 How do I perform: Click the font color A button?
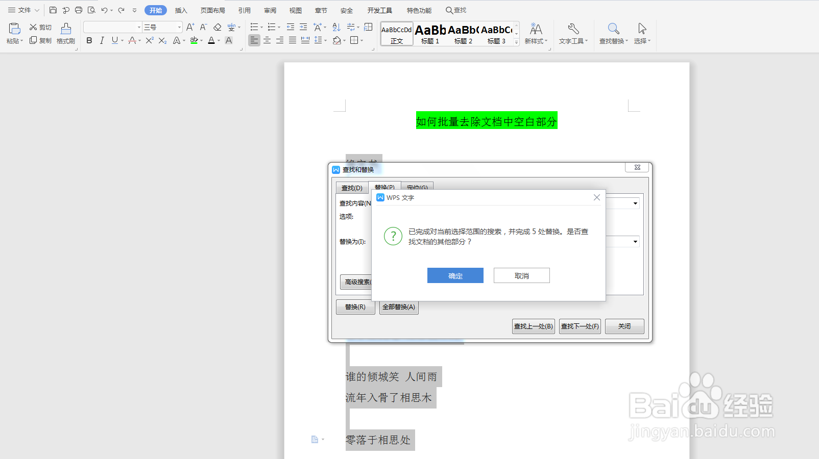pos(211,40)
